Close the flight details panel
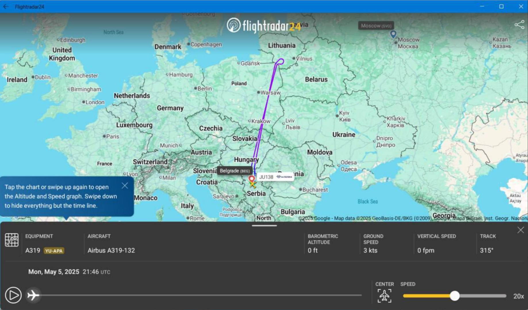 coord(521,230)
